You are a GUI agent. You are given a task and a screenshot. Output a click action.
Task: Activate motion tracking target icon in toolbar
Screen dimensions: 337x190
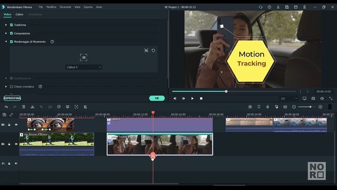point(76,107)
